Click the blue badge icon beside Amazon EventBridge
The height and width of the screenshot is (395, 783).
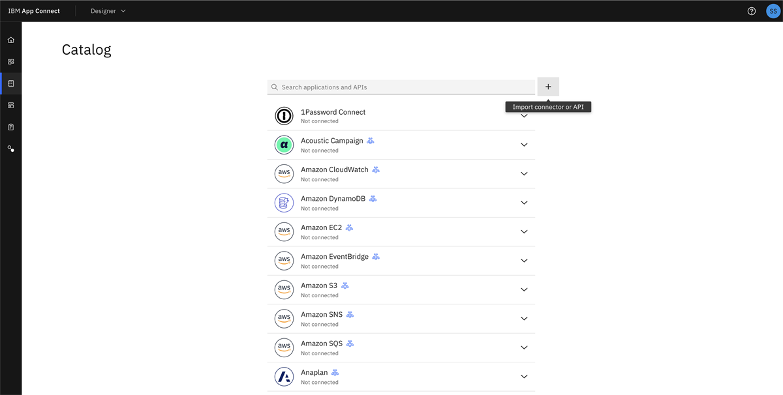click(376, 257)
